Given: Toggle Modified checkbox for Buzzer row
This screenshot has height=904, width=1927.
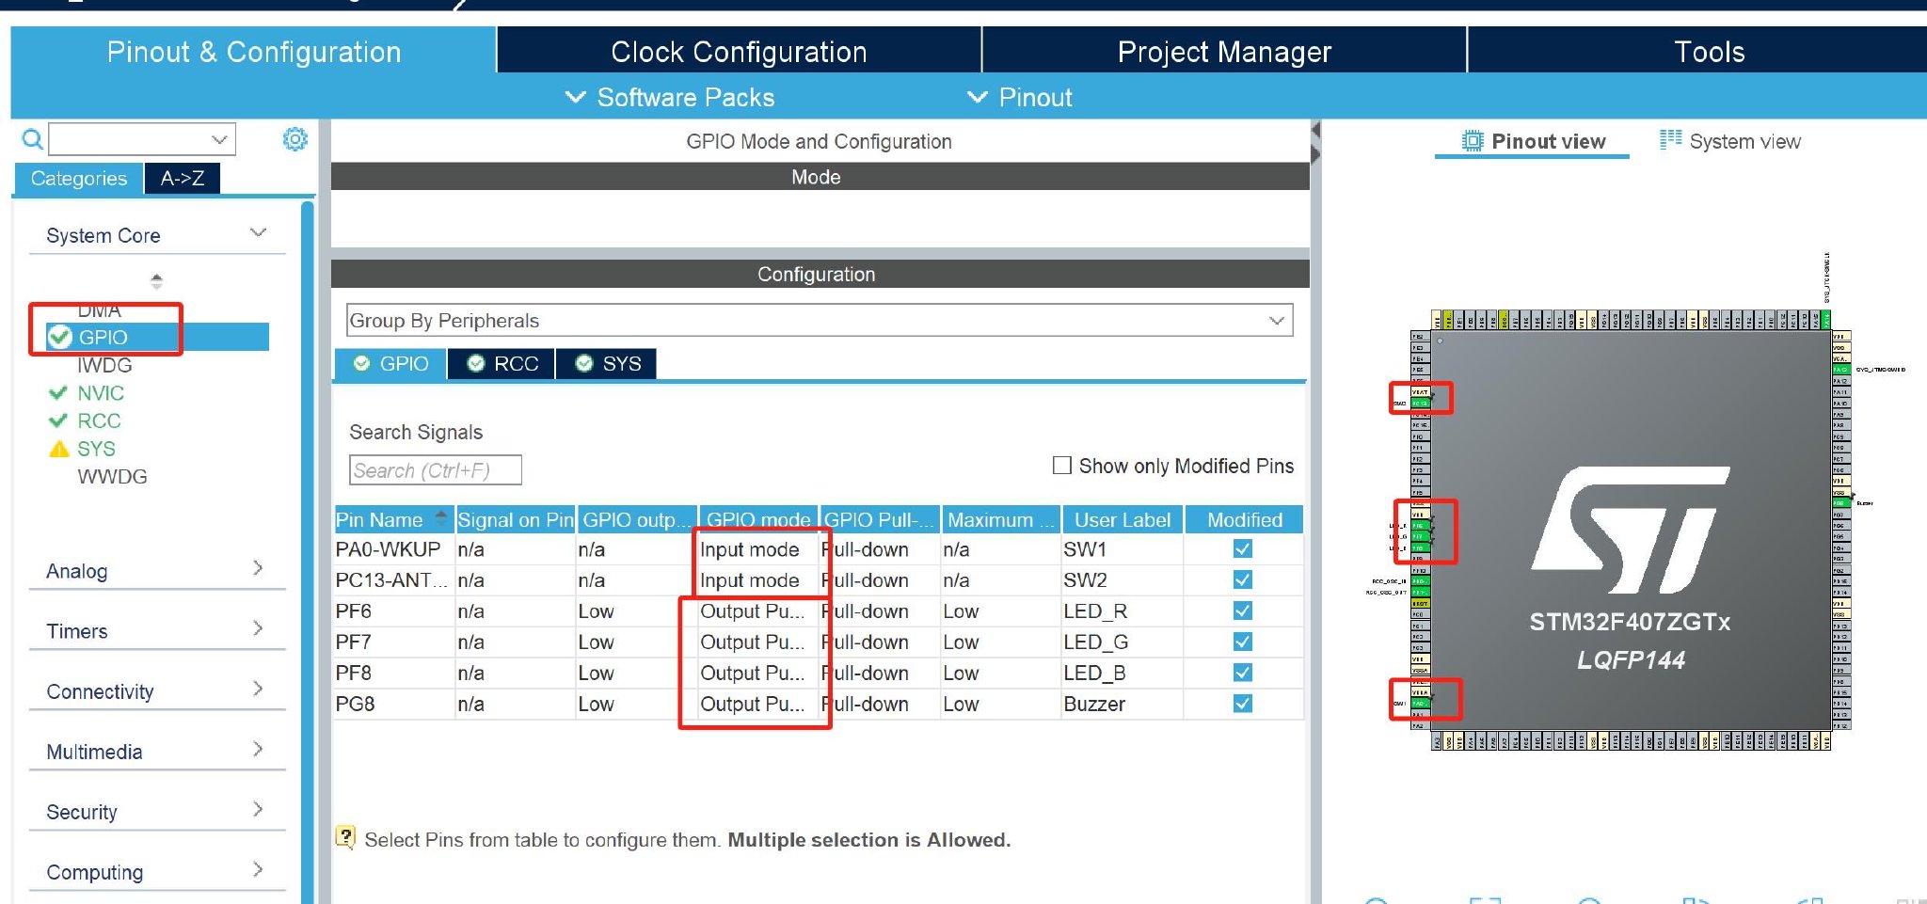Looking at the screenshot, I should click(x=1242, y=704).
